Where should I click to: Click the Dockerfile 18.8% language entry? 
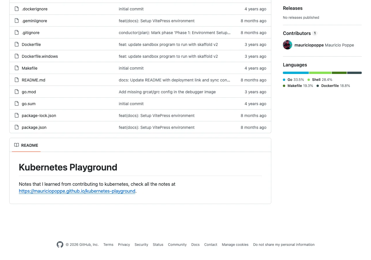(x=333, y=86)
